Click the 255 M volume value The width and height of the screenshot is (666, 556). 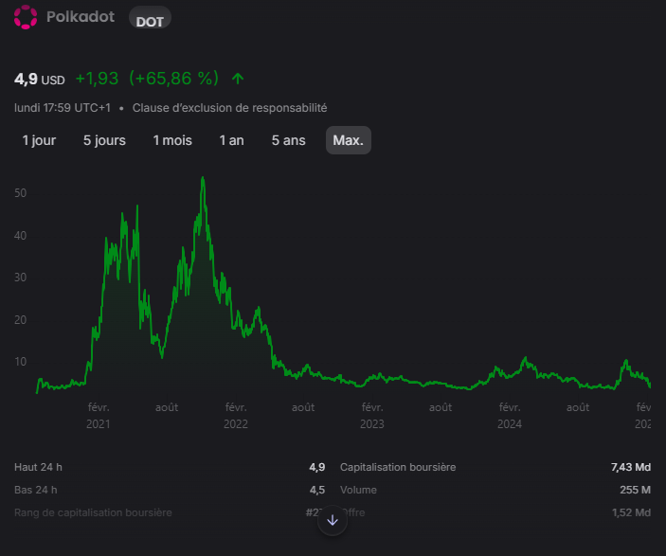click(x=635, y=490)
